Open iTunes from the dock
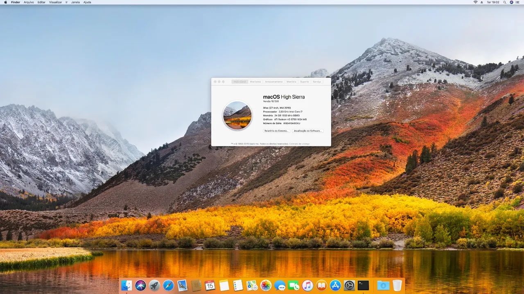Viewport: 524px width, 294px height. pos(307,285)
